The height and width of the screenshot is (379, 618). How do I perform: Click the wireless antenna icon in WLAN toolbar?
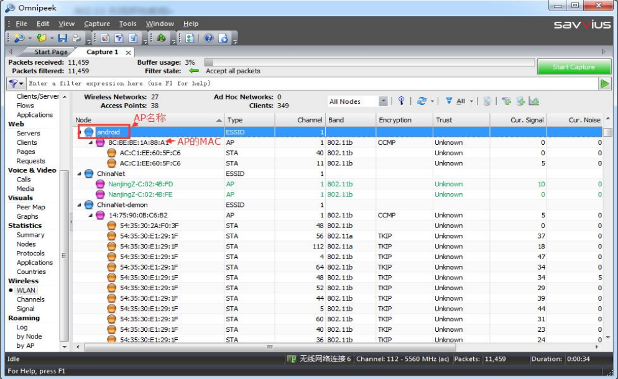pos(401,101)
